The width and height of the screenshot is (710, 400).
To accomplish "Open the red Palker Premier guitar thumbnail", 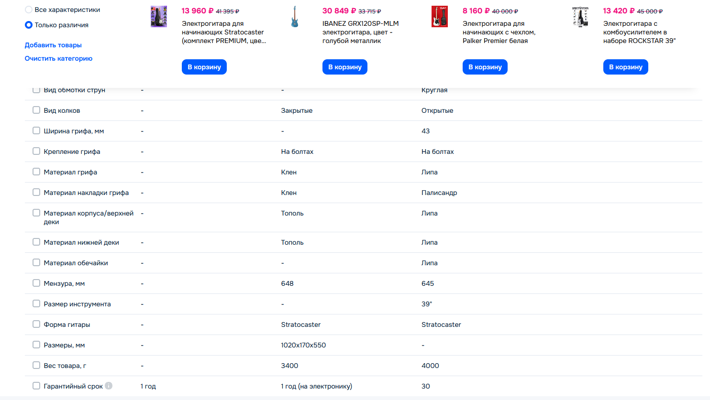I will coord(440,17).
